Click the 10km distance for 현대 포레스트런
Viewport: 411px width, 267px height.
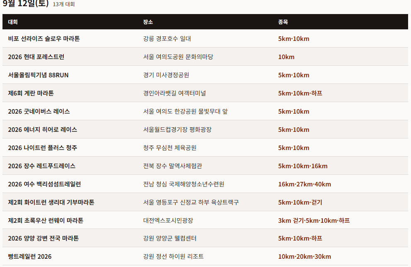click(x=286, y=57)
